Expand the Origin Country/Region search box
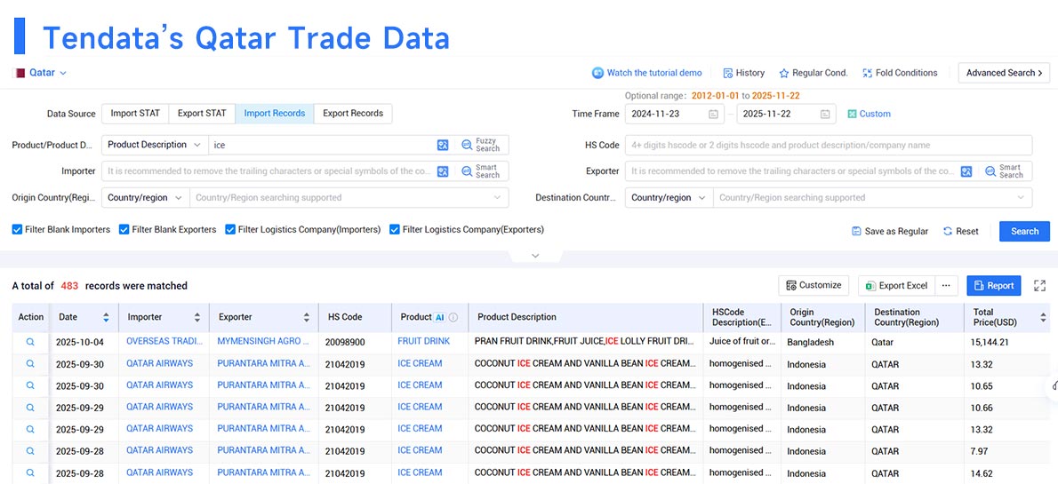1058x484 pixels. pyautogui.click(x=349, y=197)
